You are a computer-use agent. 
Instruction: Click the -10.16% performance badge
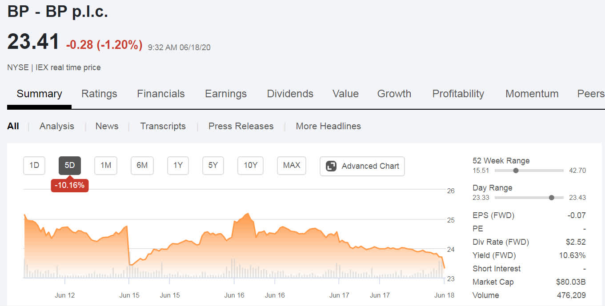(x=69, y=185)
